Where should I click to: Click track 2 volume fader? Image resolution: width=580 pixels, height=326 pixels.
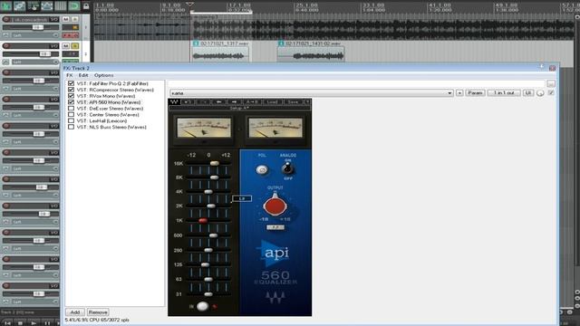coord(44,54)
